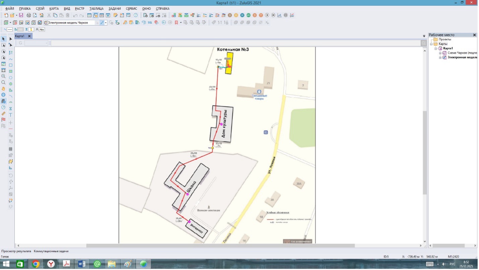Image resolution: width=479 pixels, height=270 pixels.
Task: Collapse the "Карты" folder in the workspace tree
Action: (x=431, y=44)
